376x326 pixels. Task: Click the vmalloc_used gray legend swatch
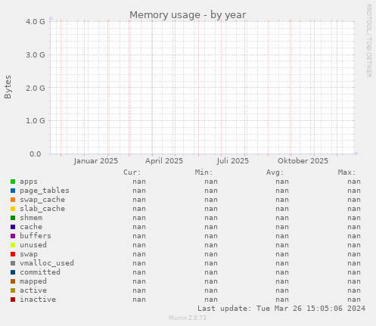(13, 263)
